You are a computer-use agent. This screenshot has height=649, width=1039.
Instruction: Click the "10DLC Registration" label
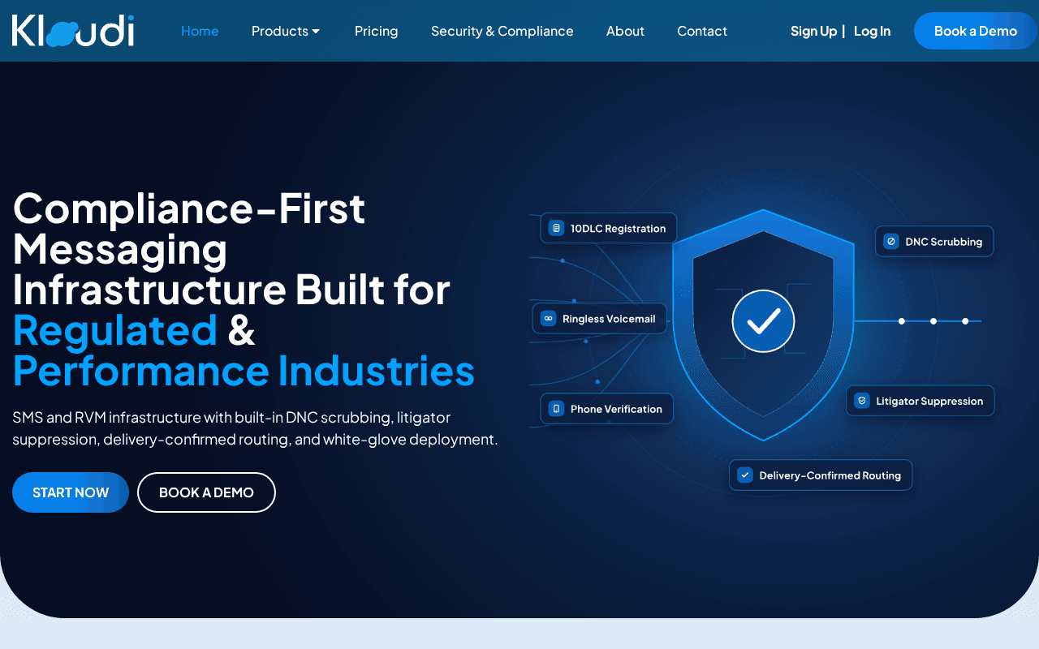pos(618,229)
